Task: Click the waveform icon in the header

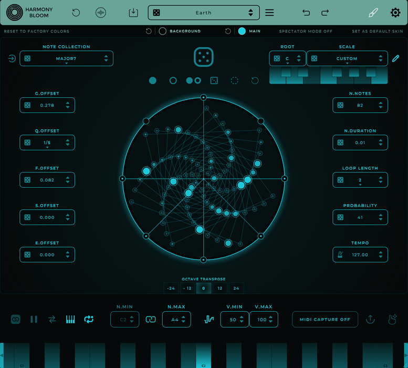Action: 100,13
